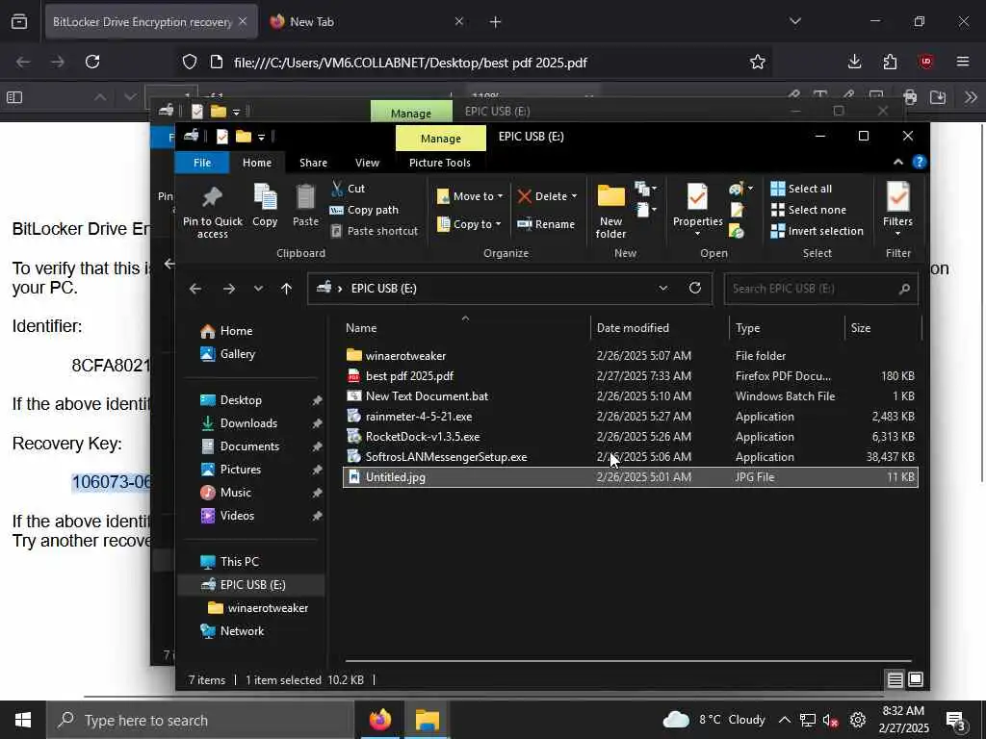Open the Delete dropdown
The width and height of the screenshot is (986, 739).
pyautogui.click(x=547, y=196)
